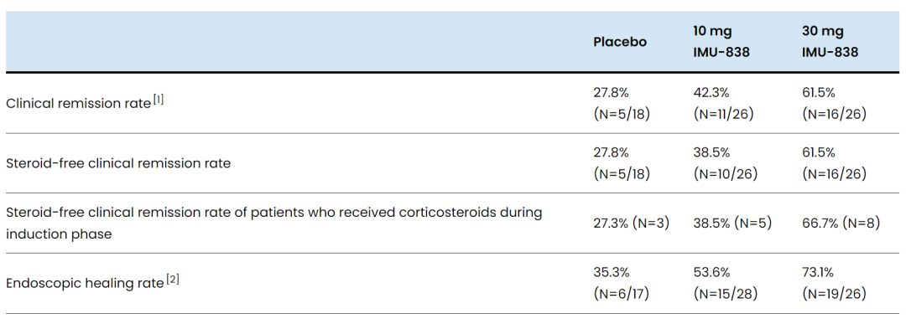The width and height of the screenshot is (906, 329).
Task: Click the Endoscopic healing rate row label
Action: coord(85,284)
